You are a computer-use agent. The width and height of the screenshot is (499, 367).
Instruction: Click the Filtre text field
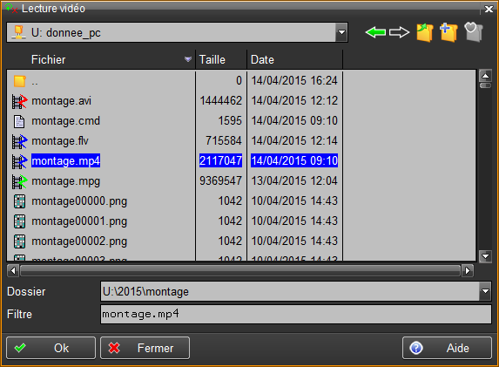pos(296,314)
